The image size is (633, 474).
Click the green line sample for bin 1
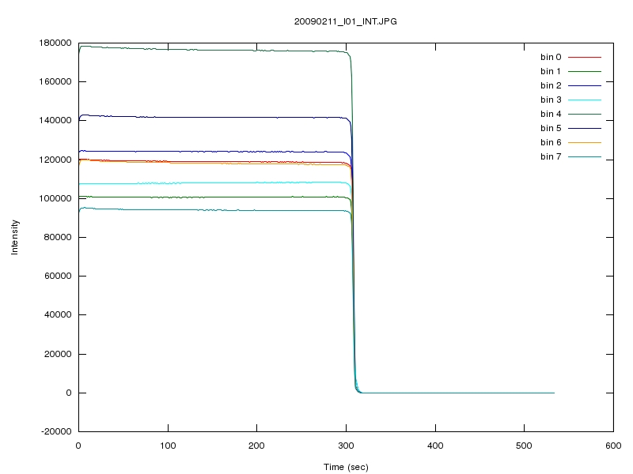tap(585, 71)
